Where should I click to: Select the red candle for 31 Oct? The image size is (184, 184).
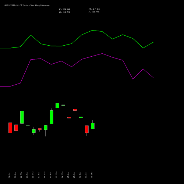tap(10, 128)
